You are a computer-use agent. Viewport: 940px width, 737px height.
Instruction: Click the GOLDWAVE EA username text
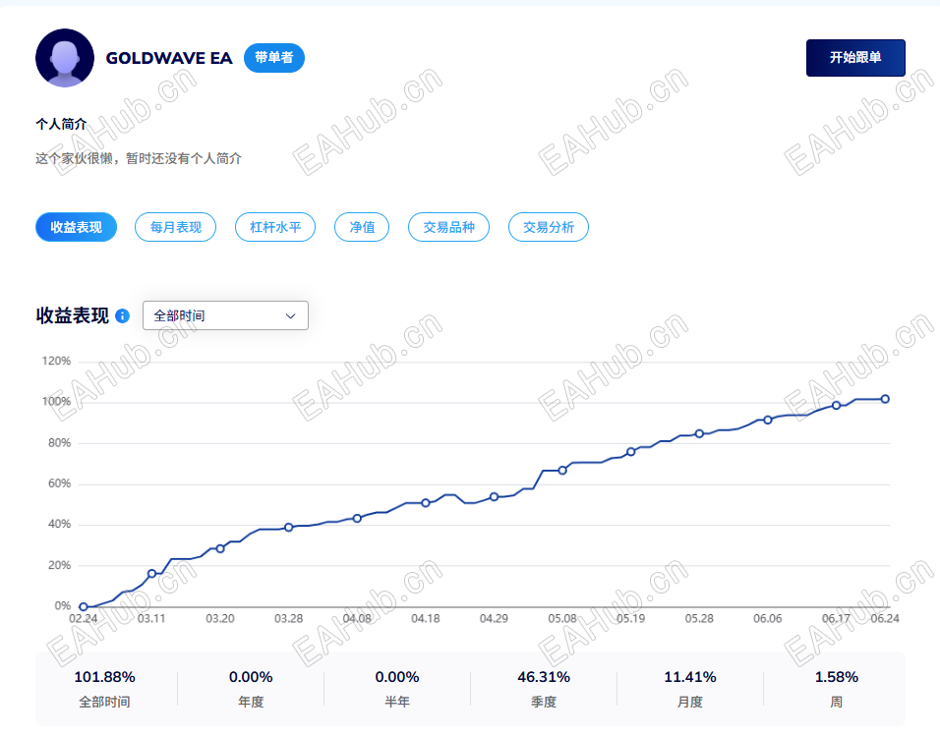click(169, 58)
